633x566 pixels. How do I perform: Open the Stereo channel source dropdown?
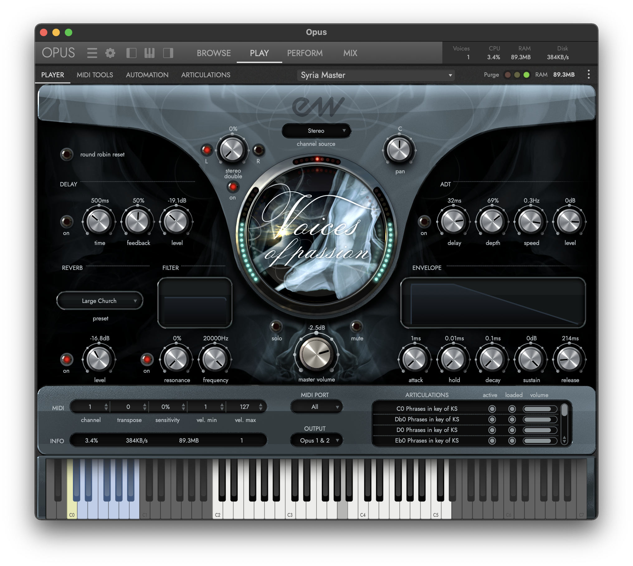coord(316,131)
